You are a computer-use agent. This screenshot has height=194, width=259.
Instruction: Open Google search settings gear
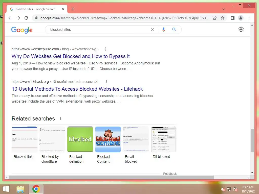click(x=241, y=29)
